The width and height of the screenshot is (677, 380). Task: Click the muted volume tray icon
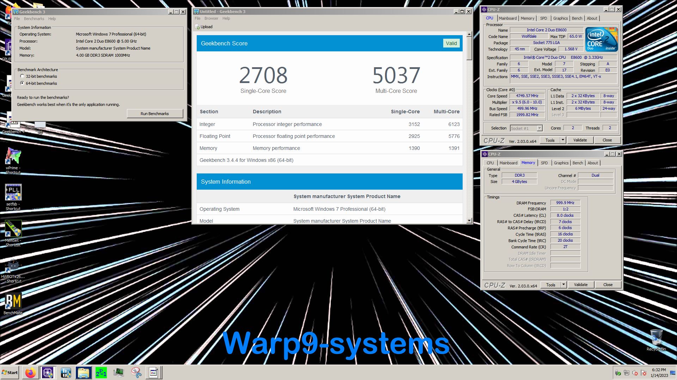tap(635, 373)
